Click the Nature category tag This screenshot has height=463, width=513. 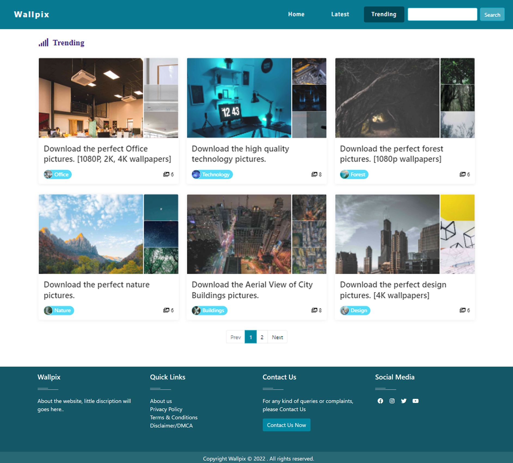click(59, 310)
